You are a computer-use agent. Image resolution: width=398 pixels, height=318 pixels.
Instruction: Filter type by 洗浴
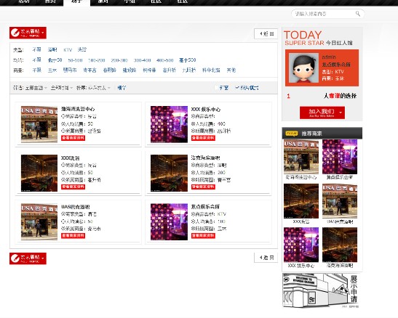tap(82, 49)
